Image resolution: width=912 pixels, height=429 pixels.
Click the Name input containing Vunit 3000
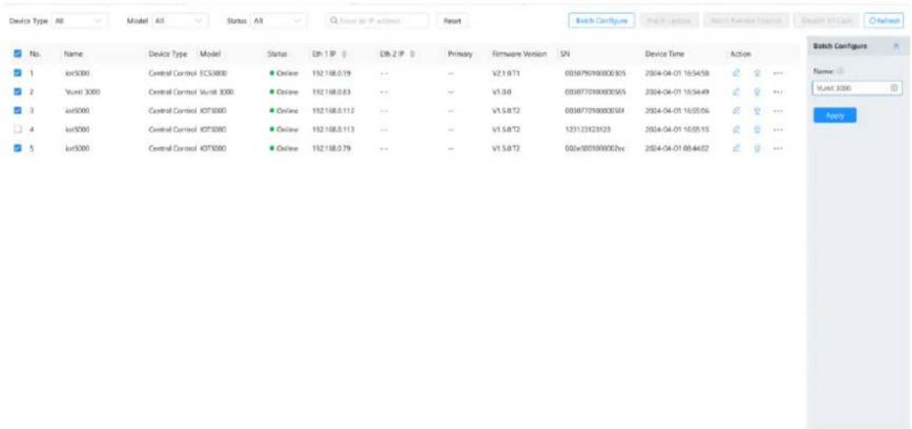point(856,88)
